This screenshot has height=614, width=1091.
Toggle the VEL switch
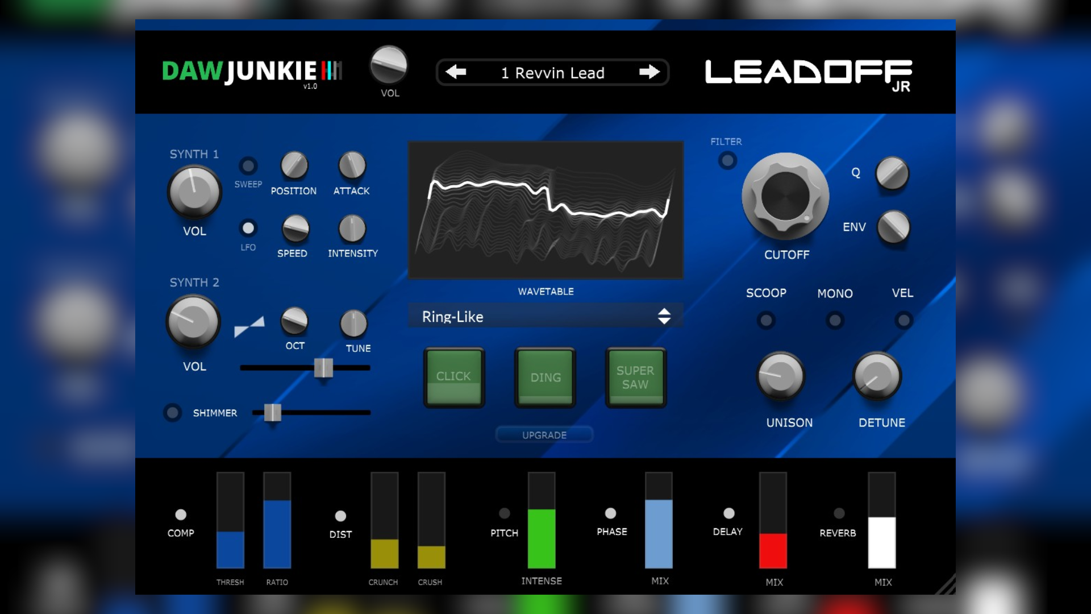[903, 321]
